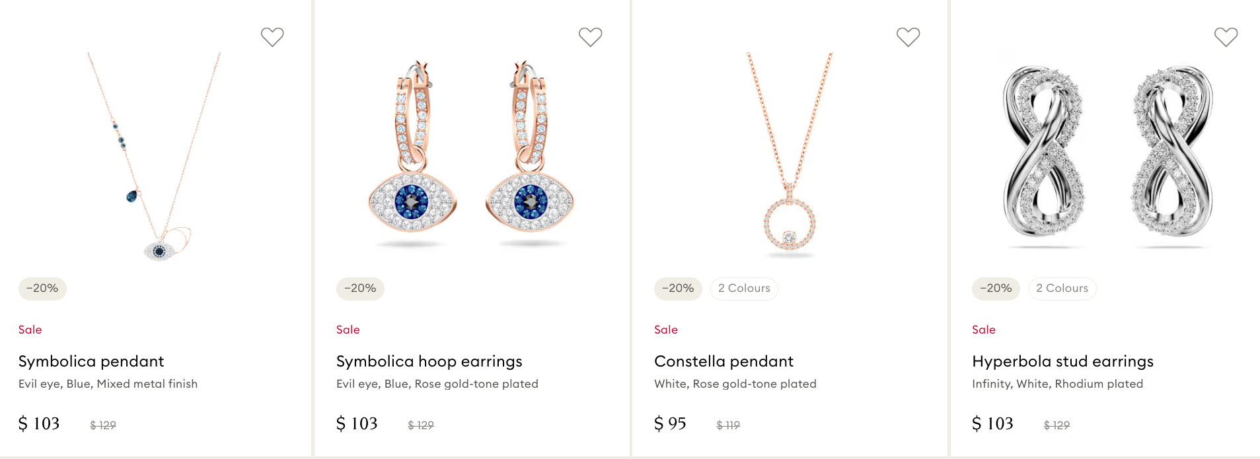Click the Symbolica pendant title link
Viewport: 1260px width, 459px height.
point(91,361)
